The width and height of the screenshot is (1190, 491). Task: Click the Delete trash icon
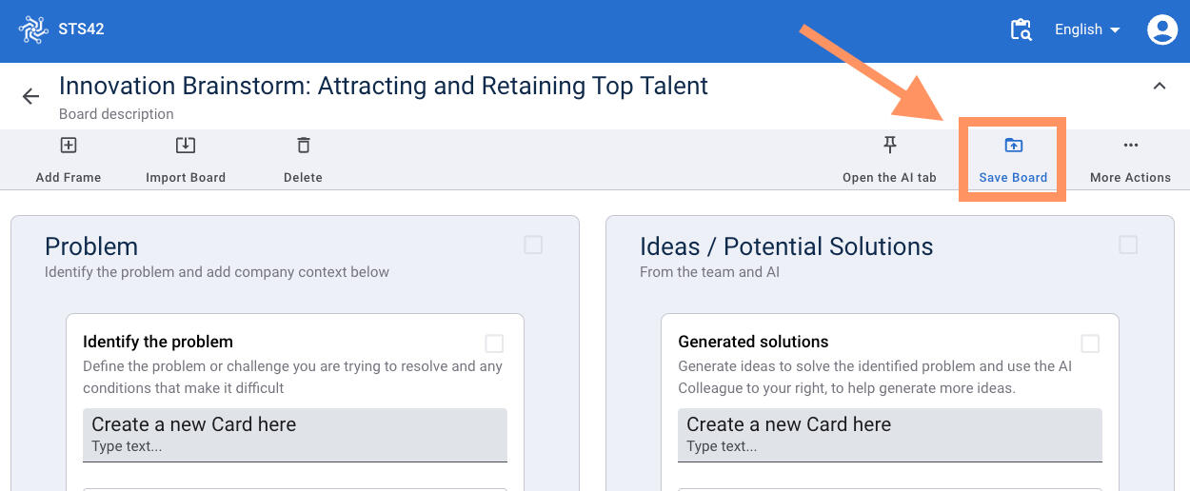click(303, 146)
